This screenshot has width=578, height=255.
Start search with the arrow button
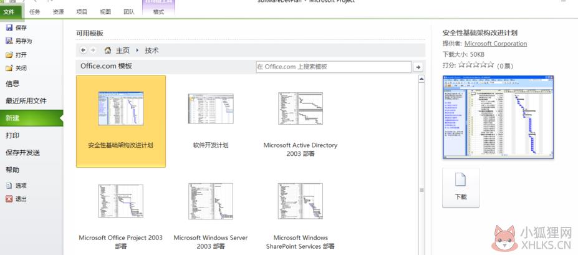418,67
